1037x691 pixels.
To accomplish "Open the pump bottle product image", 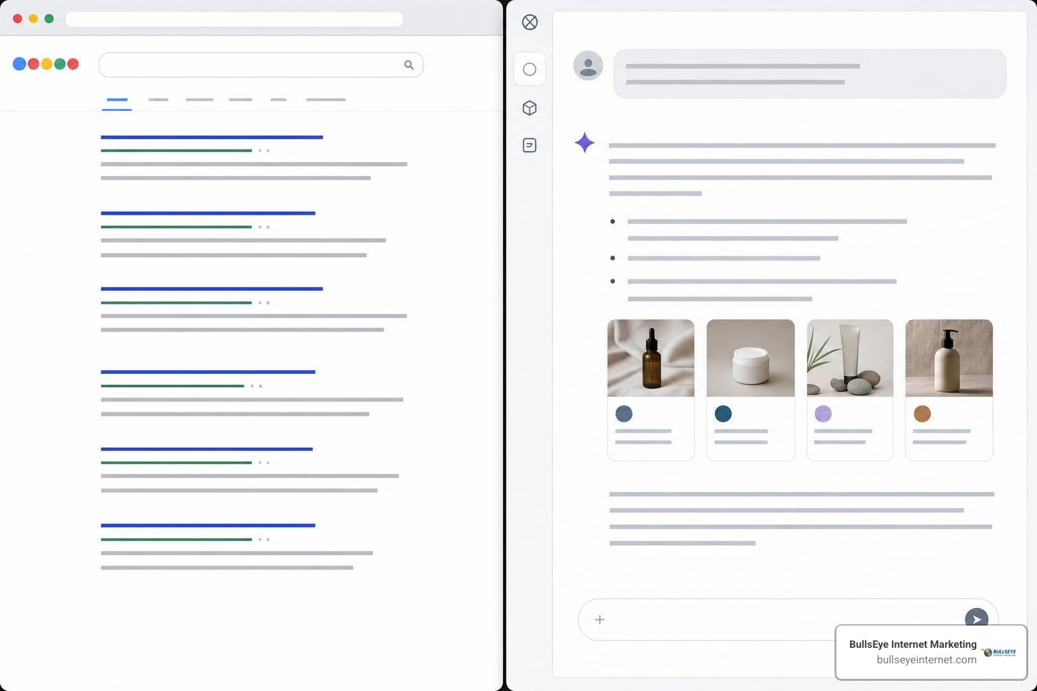I will coord(949,358).
